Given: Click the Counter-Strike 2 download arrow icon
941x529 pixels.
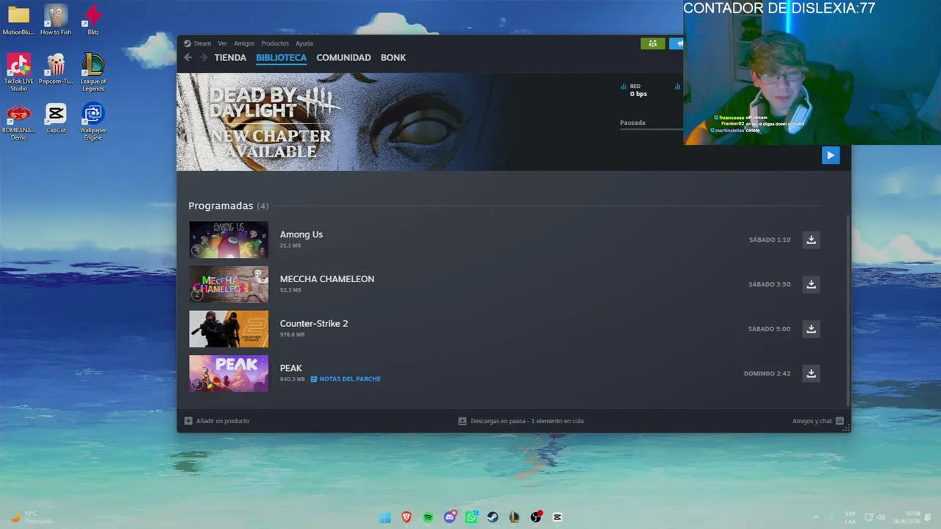Looking at the screenshot, I should click(811, 328).
